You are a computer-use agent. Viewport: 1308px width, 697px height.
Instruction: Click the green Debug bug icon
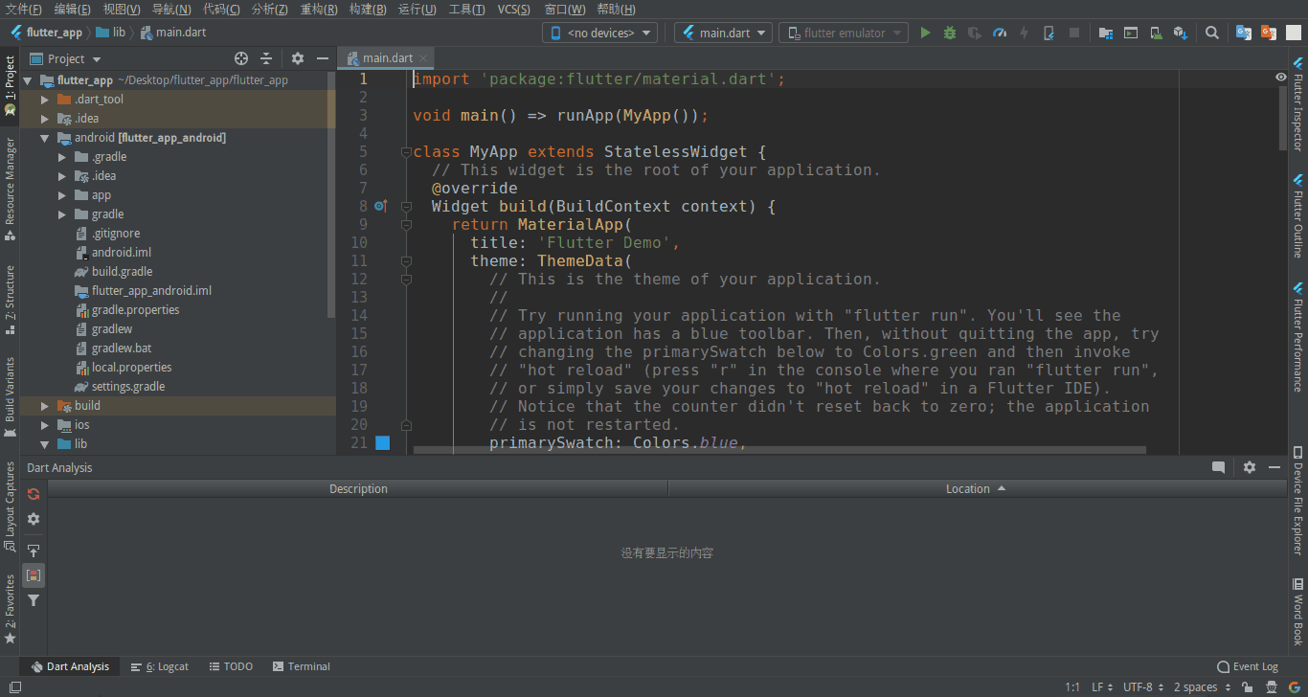[x=950, y=33]
